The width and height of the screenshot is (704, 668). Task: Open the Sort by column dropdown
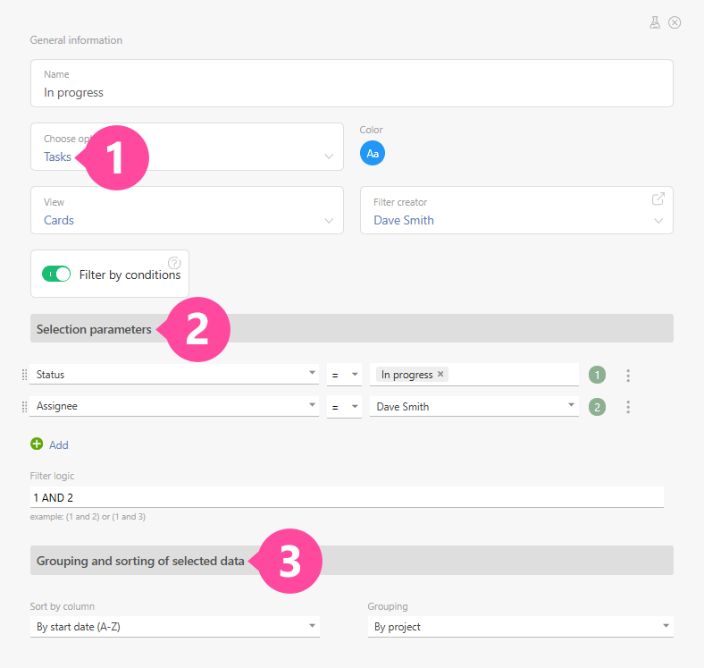(174, 627)
